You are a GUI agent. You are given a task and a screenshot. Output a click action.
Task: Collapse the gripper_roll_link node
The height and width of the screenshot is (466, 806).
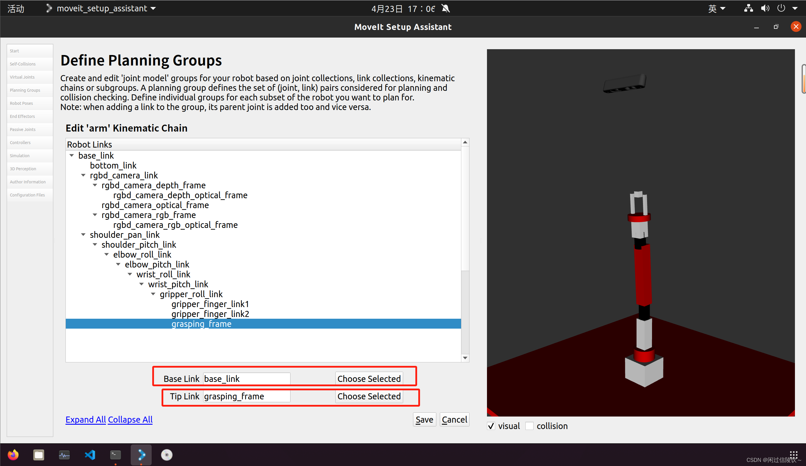point(153,294)
